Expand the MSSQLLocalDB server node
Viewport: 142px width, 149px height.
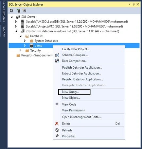pyautogui.click(x=16, y=22)
